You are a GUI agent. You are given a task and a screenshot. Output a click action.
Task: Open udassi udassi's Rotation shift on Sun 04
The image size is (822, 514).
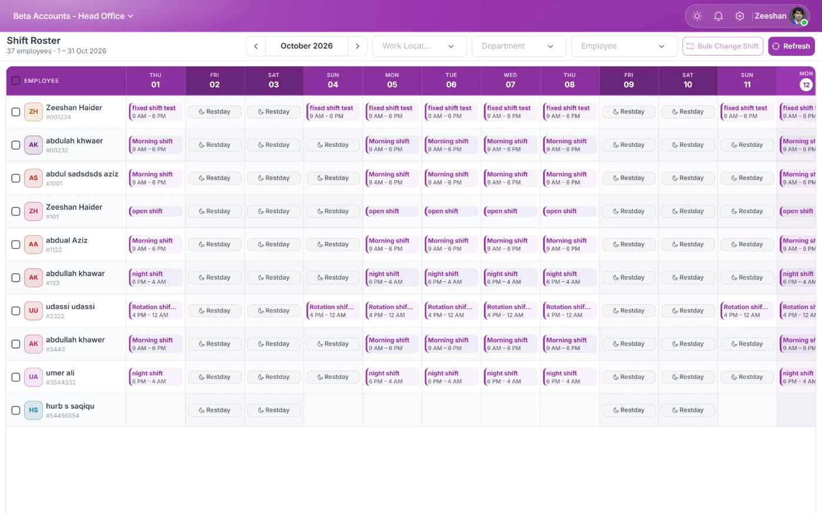tap(333, 311)
